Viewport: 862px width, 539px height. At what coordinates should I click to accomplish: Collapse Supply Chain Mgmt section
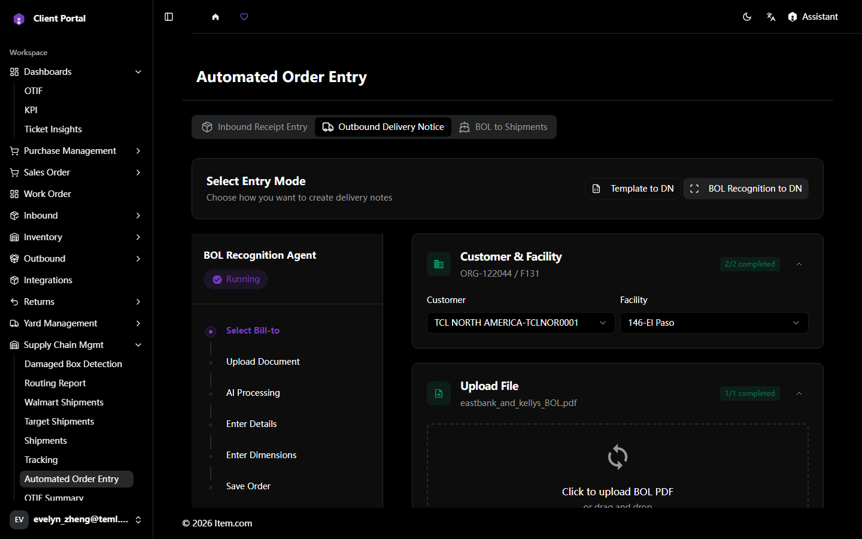click(x=76, y=345)
